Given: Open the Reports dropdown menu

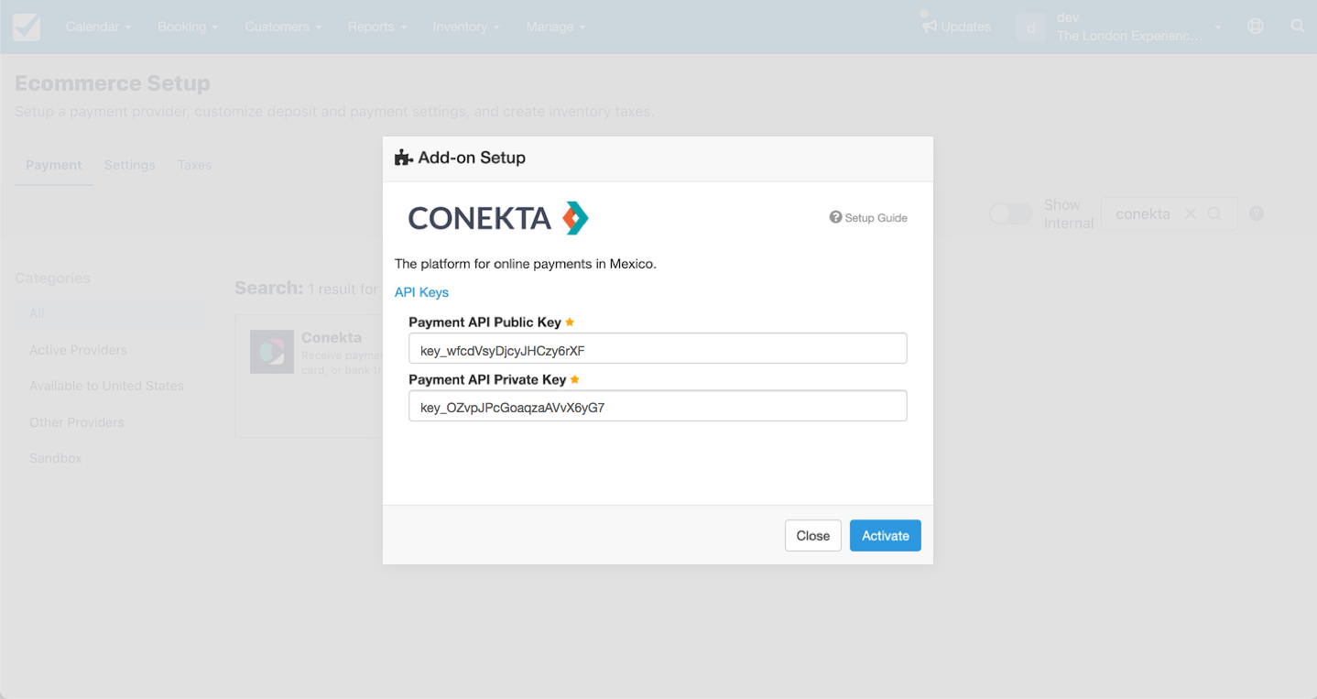Looking at the screenshot, I should tap(377, 27).
